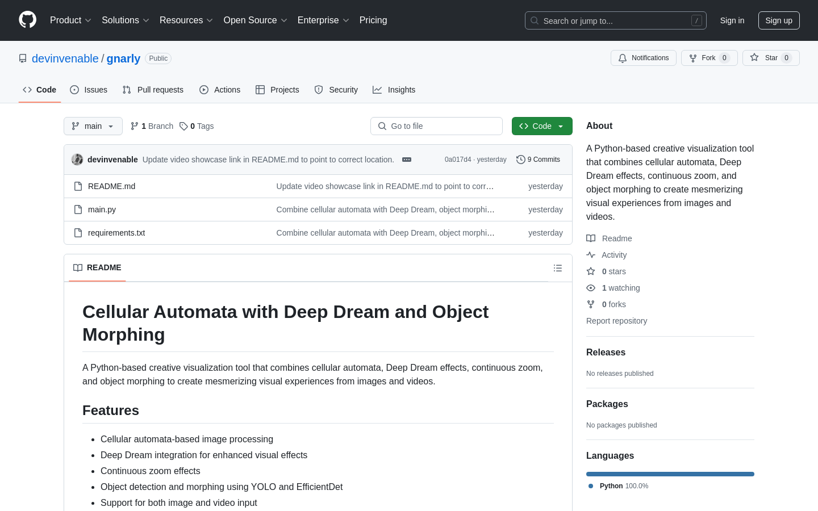Go to the Pricing page
This screenshot has height=511, width=818.
point(373,20)
